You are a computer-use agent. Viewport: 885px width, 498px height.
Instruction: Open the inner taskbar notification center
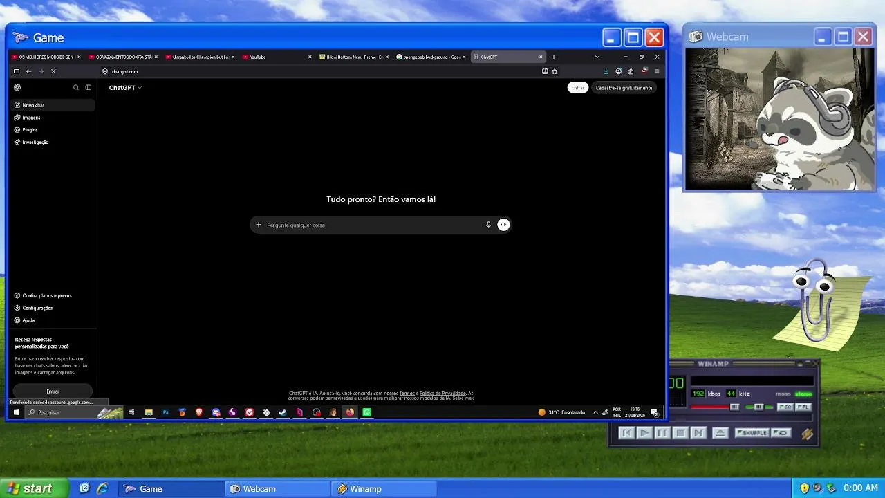[654, 413]
